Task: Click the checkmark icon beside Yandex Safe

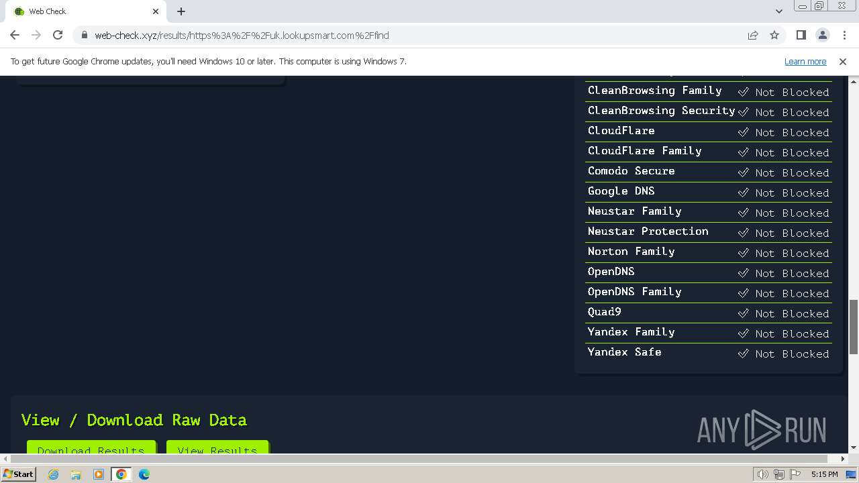Action: pos(743,354)
